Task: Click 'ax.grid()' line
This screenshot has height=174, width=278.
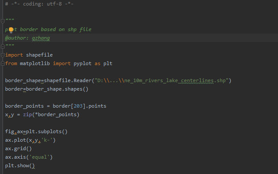Action: 18,148
